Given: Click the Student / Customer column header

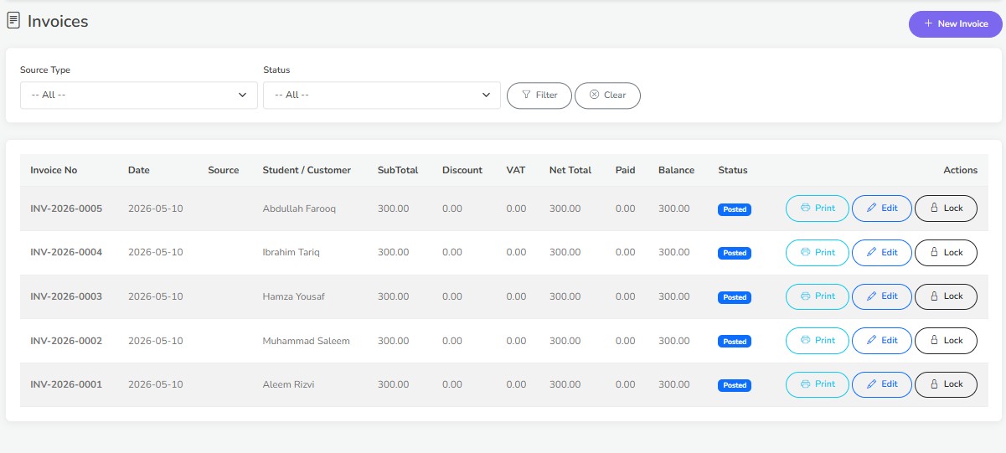Looking at the screenshot, I should pyautogui.click(x=307, y=170).
